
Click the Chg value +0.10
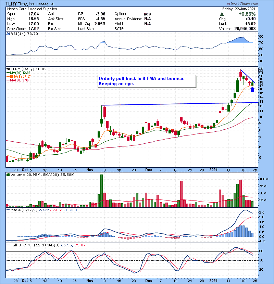(x=250, y=19)
